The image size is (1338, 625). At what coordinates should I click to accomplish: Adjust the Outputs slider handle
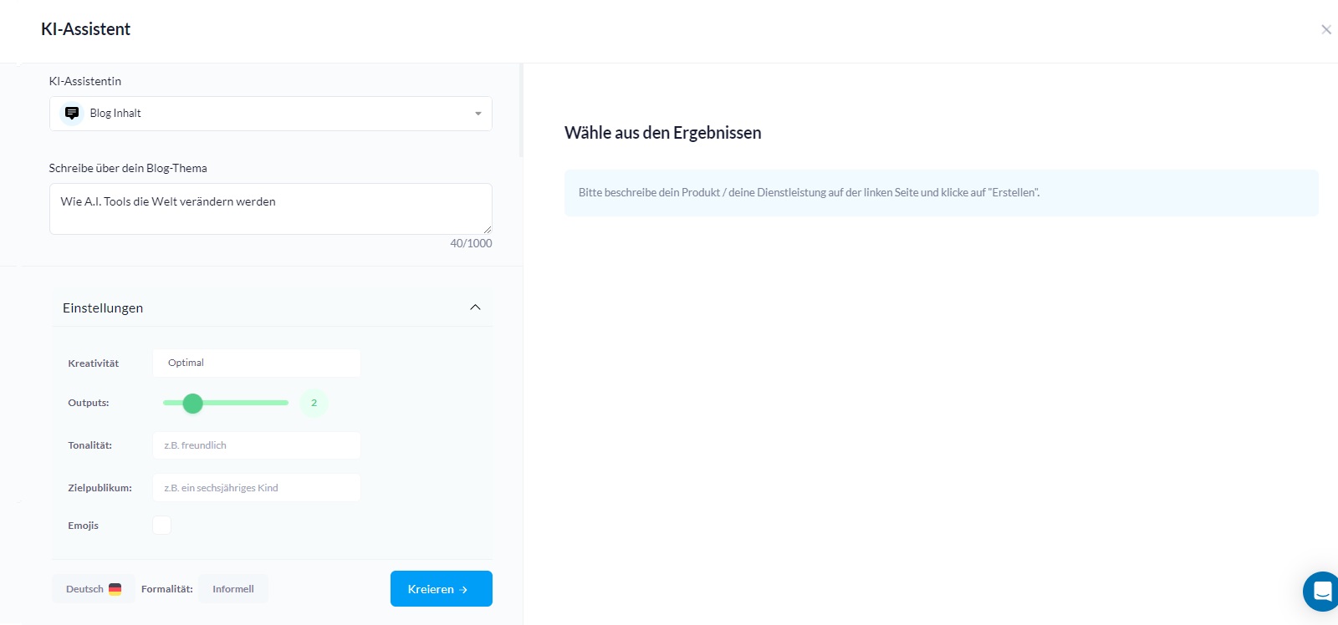[193, 404]
